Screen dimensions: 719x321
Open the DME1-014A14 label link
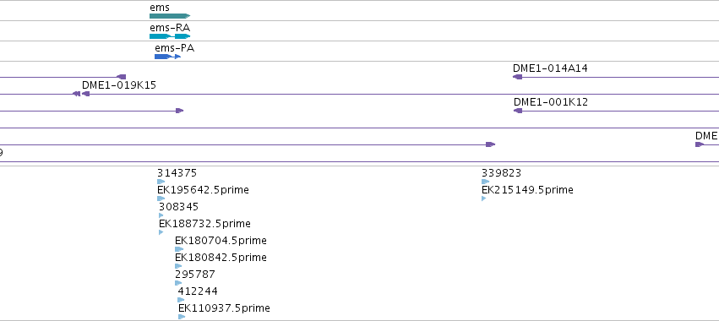[550, 68]
